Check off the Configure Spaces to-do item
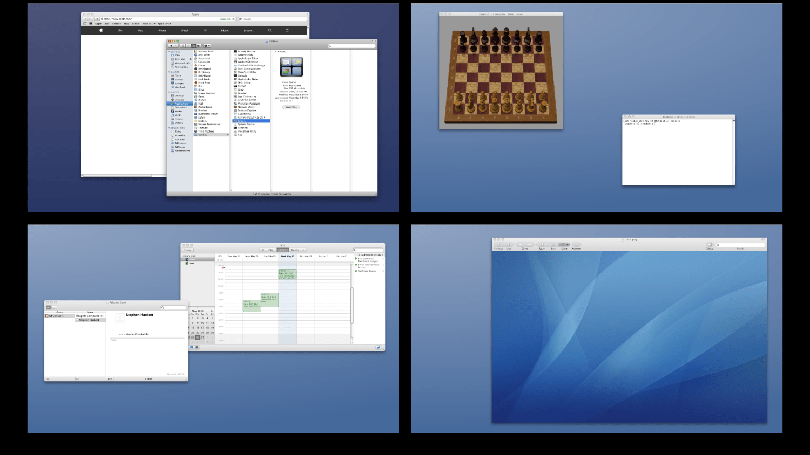810x455 pixels. pyautogui.click(x=356, y=271)
